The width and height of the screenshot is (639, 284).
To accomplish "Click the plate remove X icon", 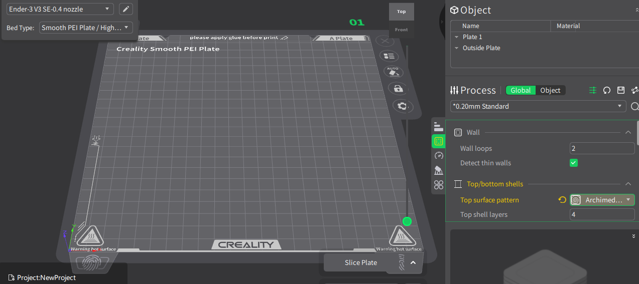I will pos(385,41).
